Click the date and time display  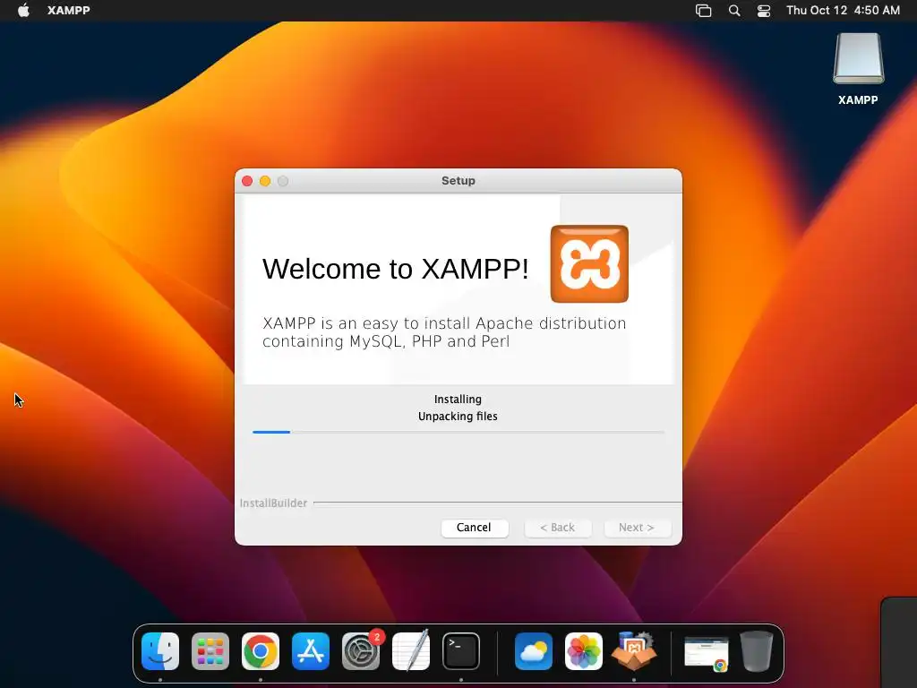tap(843, 10)
